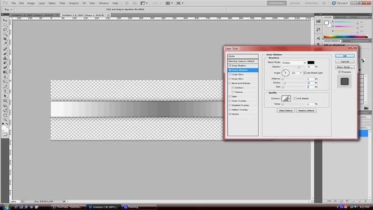Toggle the Inner Shadow checkbox
The image size is (373, 210).
(x=230, y=70)
